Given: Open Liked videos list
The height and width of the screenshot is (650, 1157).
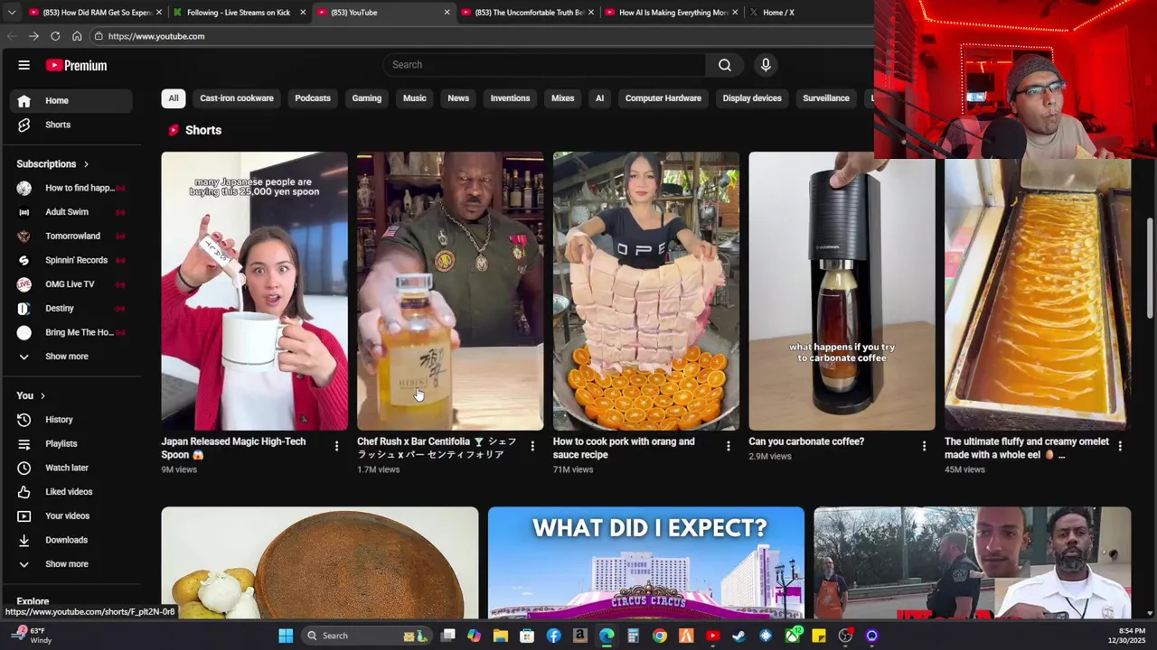Looking at the screenshot, I should pos(72,492).
